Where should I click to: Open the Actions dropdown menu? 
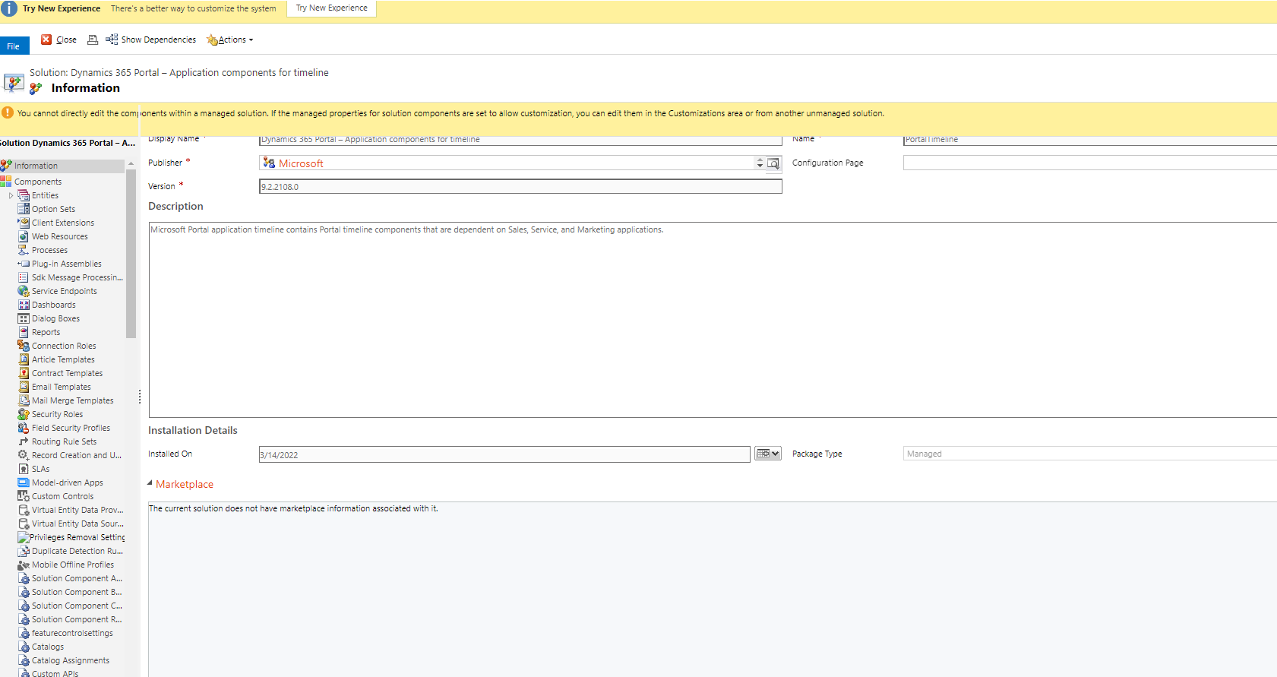230,40
